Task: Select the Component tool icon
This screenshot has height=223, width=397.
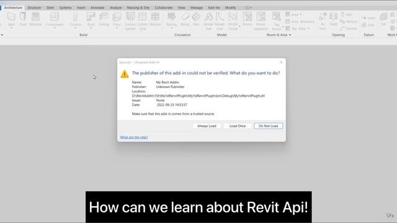Action: [x=55, y=17]
